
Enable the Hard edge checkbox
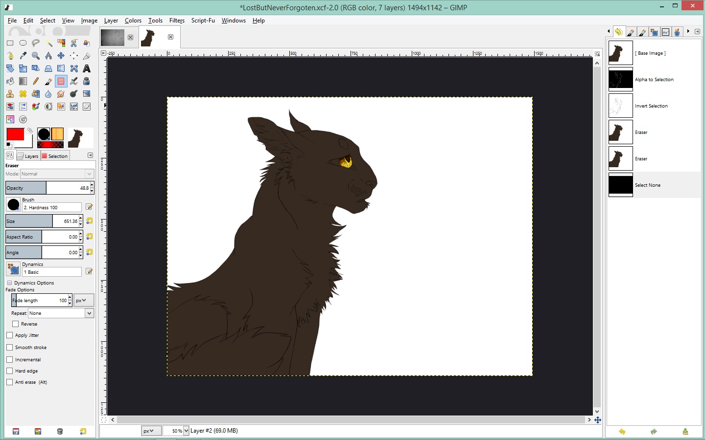coord(10,371)
